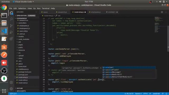Open OBS Studio from the dock
The image size is (169, 95).
[x=4, y=71]
